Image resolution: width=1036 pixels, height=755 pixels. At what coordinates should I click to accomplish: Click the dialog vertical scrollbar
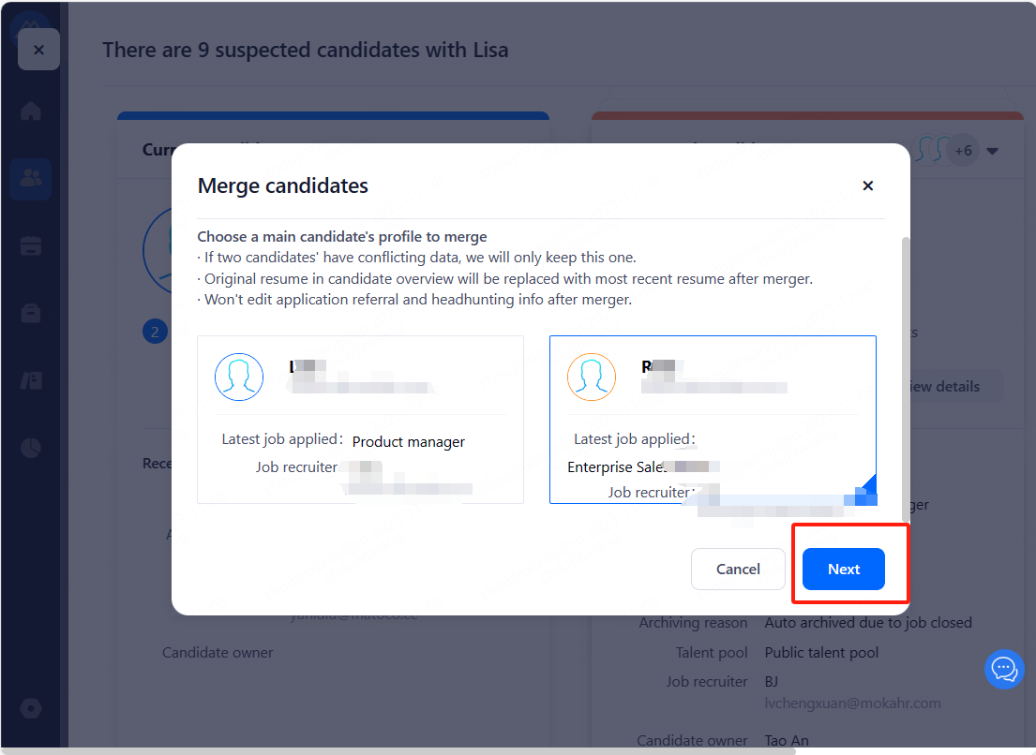905,375
